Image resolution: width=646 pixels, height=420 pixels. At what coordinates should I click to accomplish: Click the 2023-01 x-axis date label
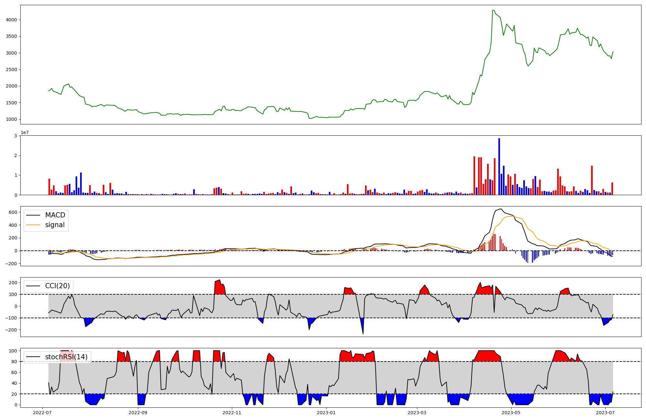pyautogui.click(x=326, y=413)
